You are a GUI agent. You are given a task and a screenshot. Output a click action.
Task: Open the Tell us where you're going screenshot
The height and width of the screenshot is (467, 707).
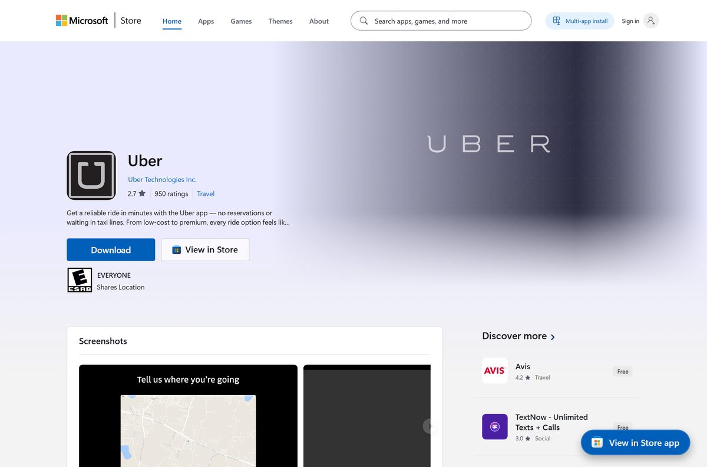coord(188,416)
